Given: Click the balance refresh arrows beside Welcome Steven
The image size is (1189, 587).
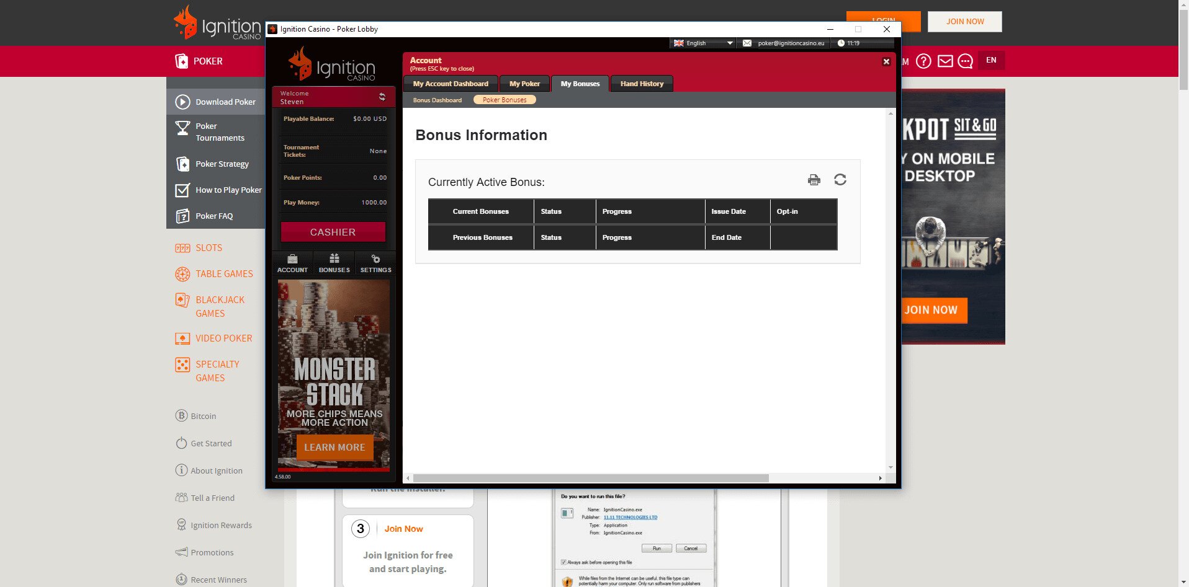Looking at the screenshot, I should (x=381, y=97).
